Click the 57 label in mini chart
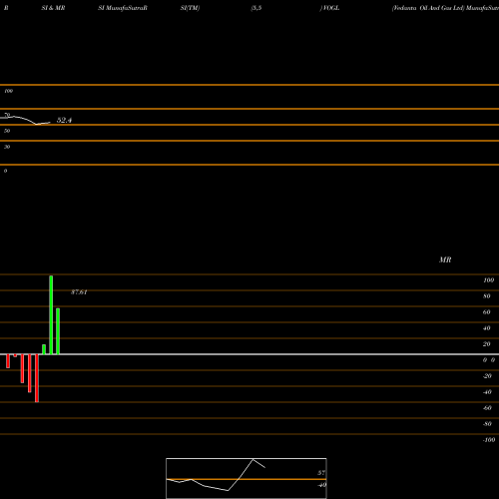Image resolution: width=499 pixels, height=499 pixels. coord(321,473)
